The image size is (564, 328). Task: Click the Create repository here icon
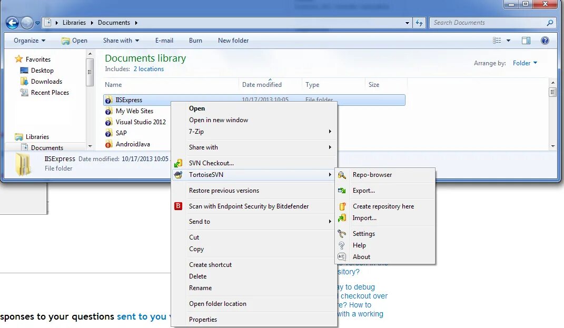click(x=342, y=206)
